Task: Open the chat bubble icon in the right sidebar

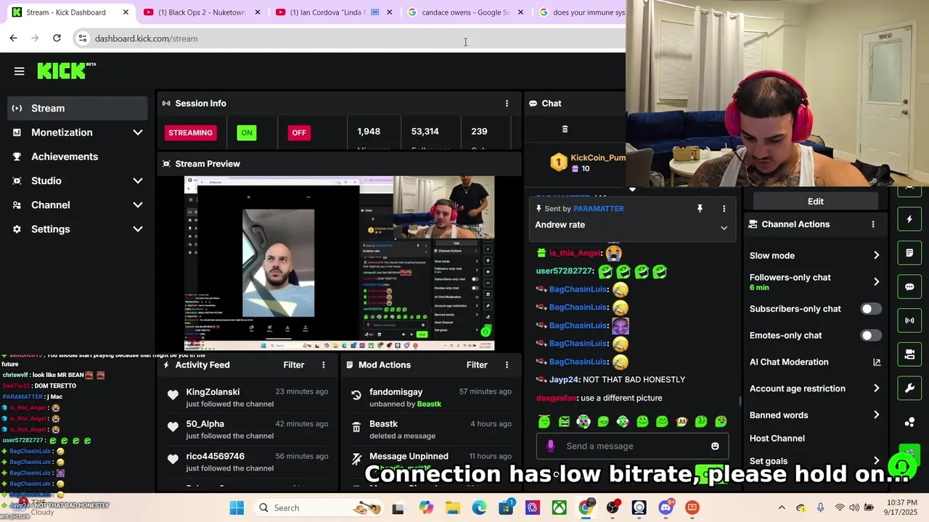Action: 909,286
